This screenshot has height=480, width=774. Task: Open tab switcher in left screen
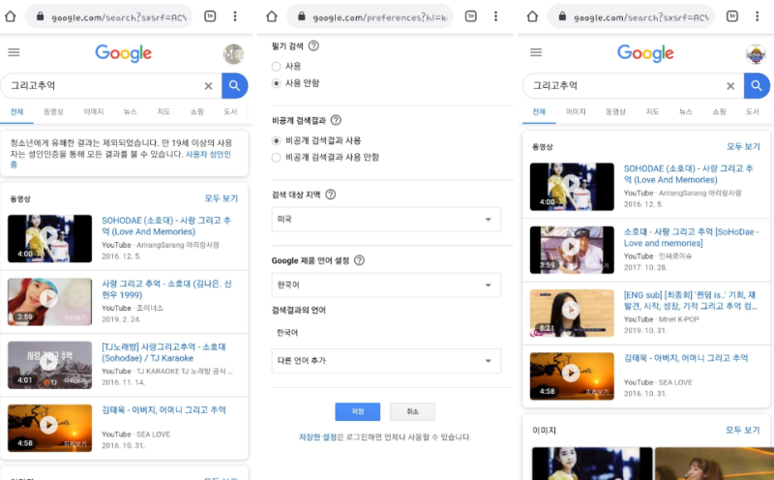tap(210, 16)
